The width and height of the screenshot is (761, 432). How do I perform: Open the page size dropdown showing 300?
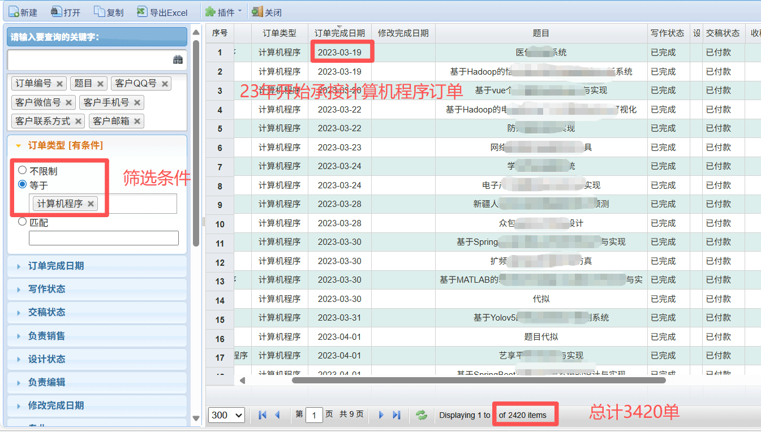click(226, 415)
